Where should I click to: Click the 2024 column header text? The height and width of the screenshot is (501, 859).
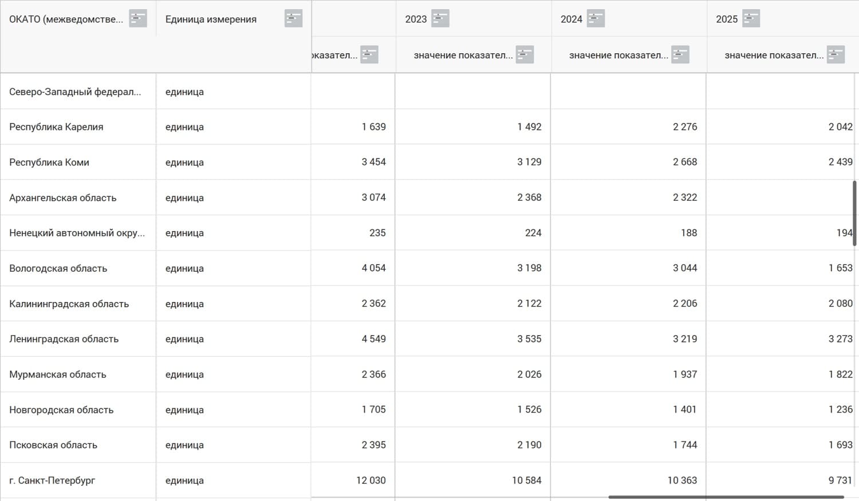point(571,19)
